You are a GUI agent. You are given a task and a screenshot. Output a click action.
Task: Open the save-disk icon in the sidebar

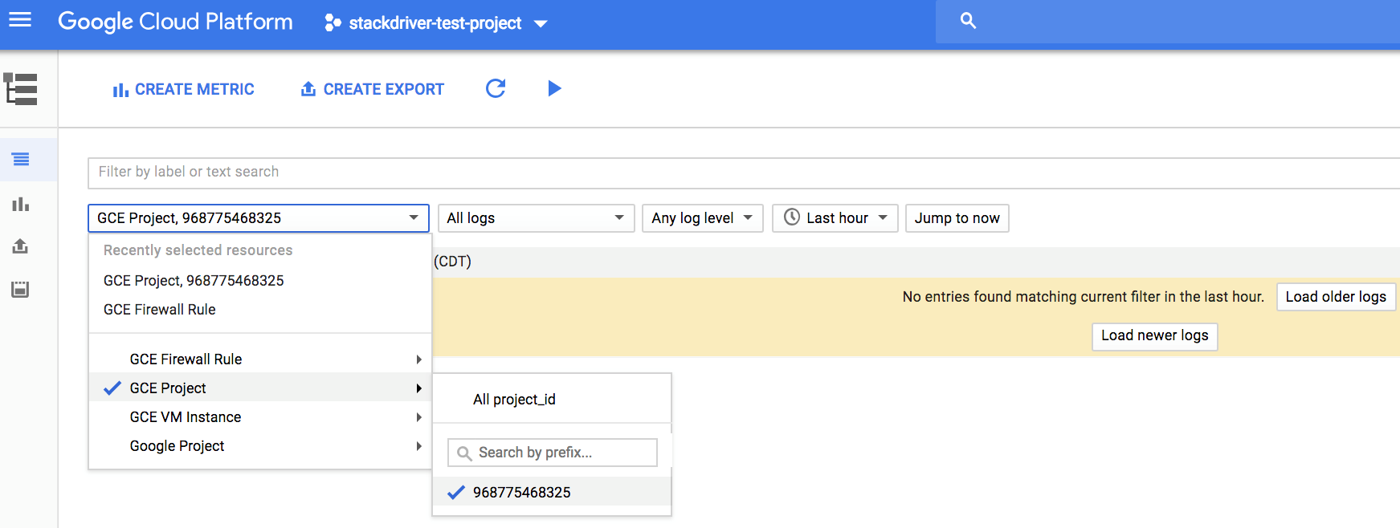point(21,289)
